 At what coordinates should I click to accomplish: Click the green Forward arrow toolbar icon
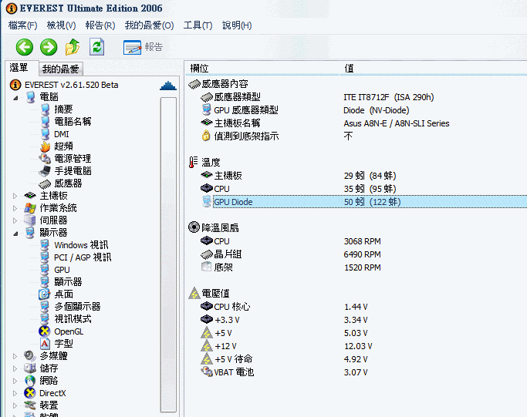[x=48, y=47]
